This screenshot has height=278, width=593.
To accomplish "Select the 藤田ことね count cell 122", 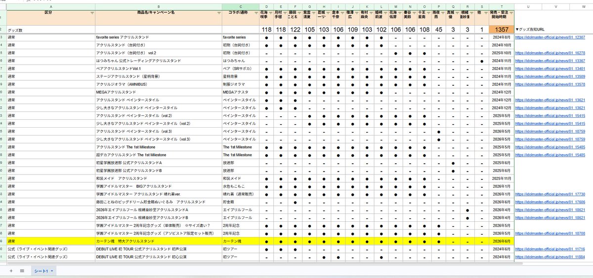I will tap(295, 30).
